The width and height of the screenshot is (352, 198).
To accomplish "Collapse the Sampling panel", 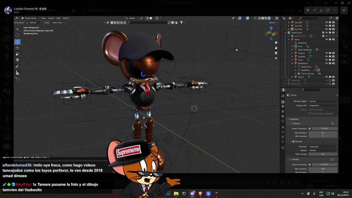I will [288, 119].
